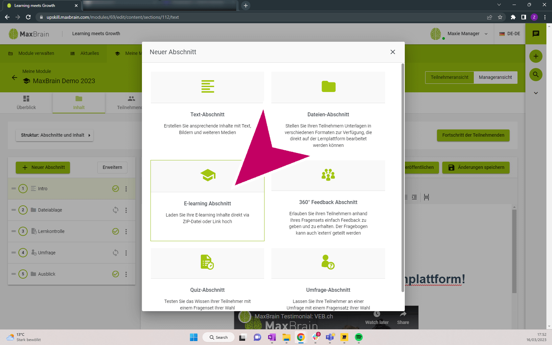Click the Intro published checkmark status icon
552x345 pixels.
pyautogui.click(x=116, y=189)
